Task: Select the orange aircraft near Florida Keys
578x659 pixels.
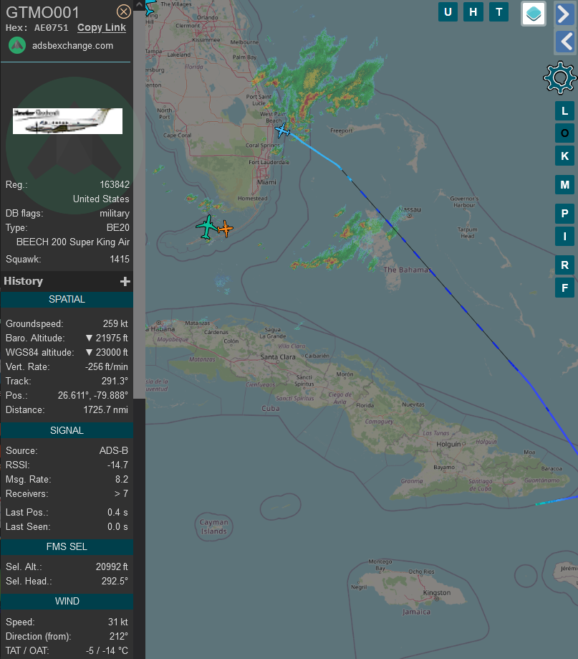Action: pos(226,229)
